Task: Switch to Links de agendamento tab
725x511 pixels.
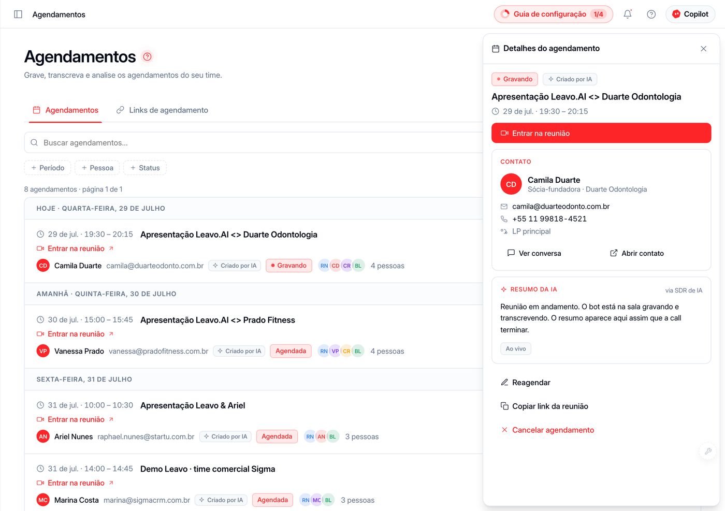Action: pyautogui.click(x=162, y=110)
